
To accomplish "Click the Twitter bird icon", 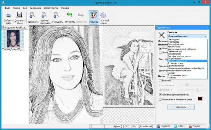I will coord(175,126).
